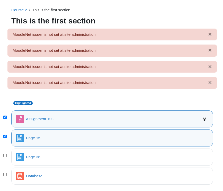The height and width of the screenshot is (191, 223).
Task: Click the pink Assignment activity icon
Action: tap(20, 119)
